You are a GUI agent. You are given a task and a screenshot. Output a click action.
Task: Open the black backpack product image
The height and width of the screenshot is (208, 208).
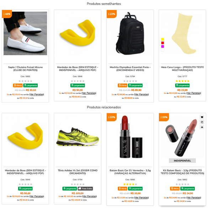point(130,33)
